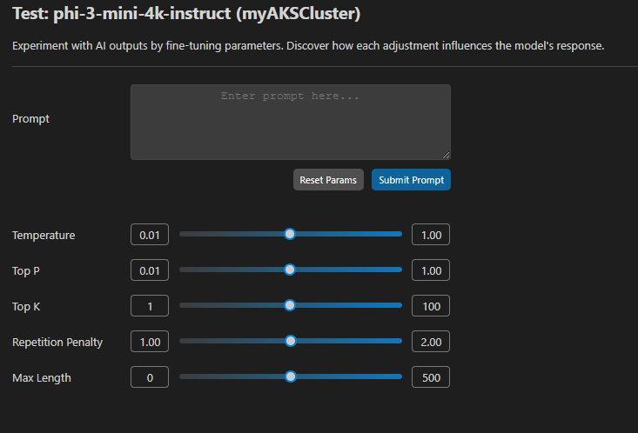Select the Repetition Penalty maximum box 2.00
The image size is (638, 433).
tap(431, 342)
